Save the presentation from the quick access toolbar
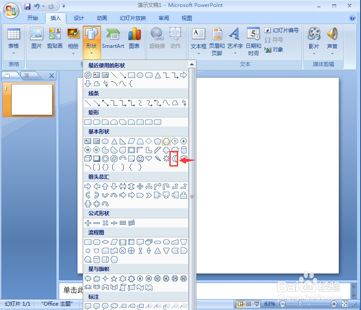Viewport: 361px width, 310px height. click(27, 6)
